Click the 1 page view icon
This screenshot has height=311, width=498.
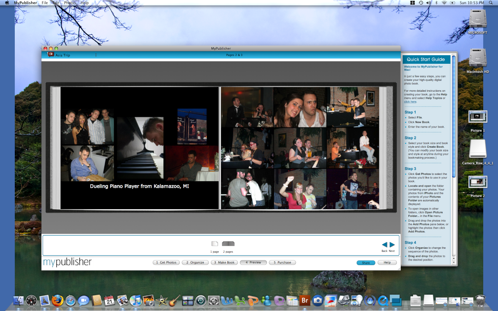[x=215, y=244]
